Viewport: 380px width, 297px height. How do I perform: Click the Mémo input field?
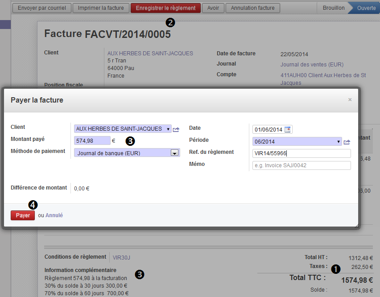[x=302, y=165]
